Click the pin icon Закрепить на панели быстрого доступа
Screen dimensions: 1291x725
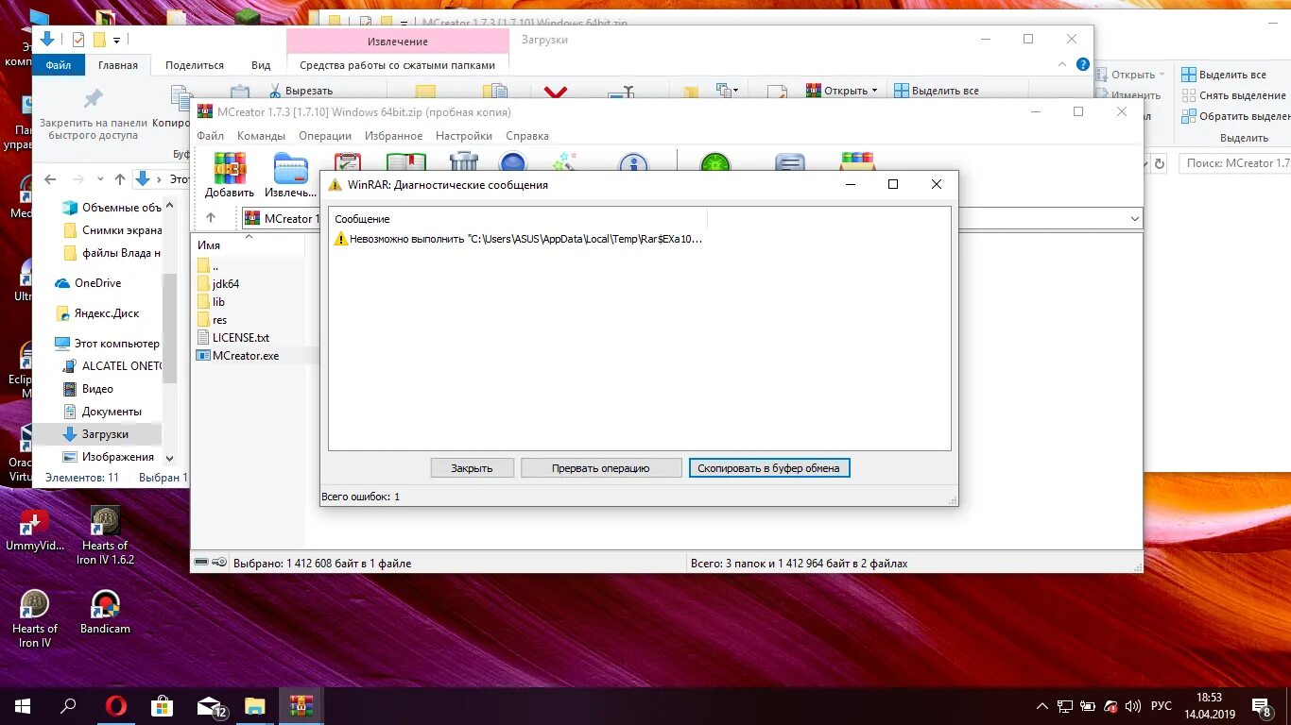tap(94, 99)
